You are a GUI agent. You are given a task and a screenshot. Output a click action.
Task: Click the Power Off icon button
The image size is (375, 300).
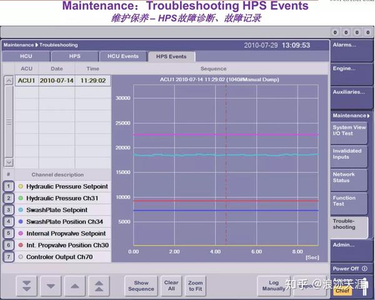(364, 268)
